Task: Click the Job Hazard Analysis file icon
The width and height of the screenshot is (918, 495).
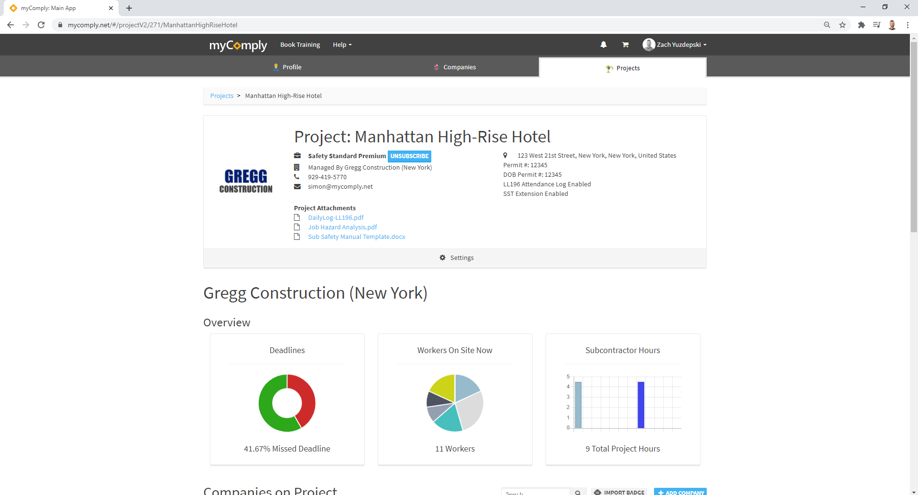Action: coord(297,227)
